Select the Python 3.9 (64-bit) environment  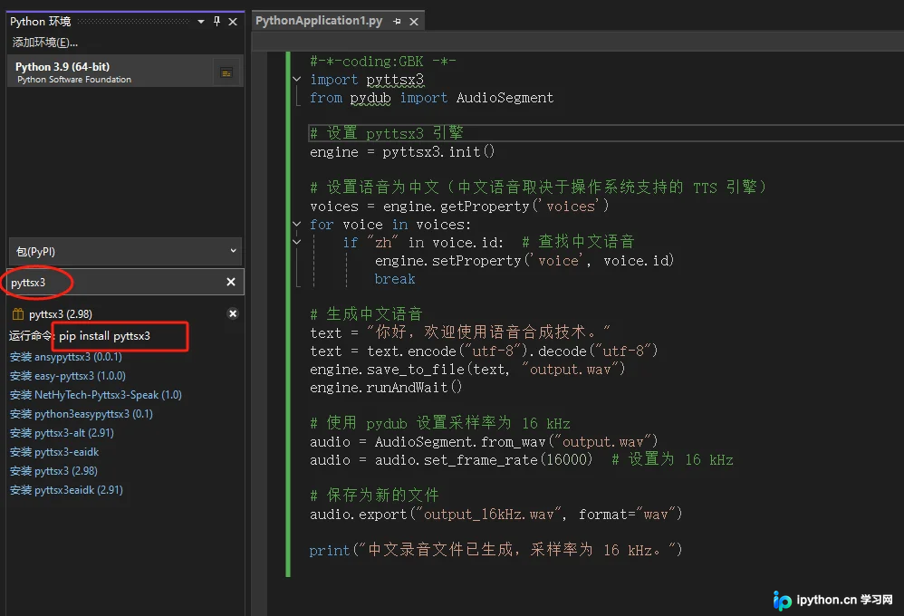pyautogui.click(x=125, y=72)
